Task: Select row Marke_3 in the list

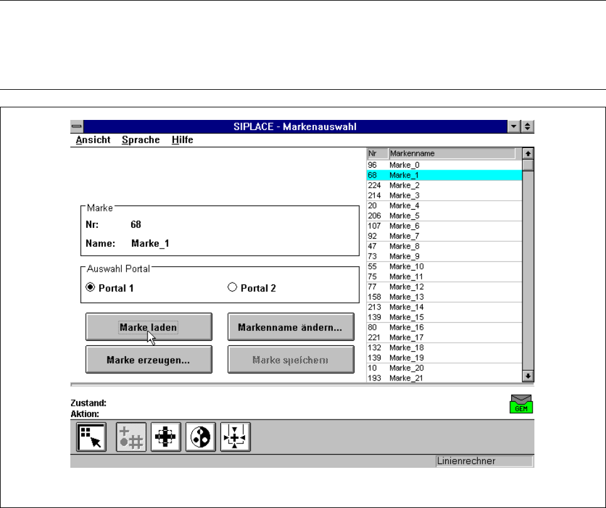Action: click(444, 195)
